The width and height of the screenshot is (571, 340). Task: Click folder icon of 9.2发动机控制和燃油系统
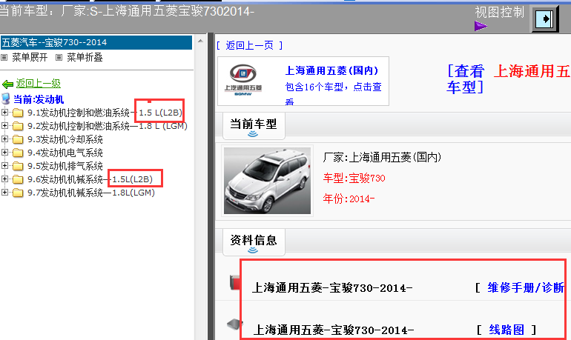pyautogui.click(x=18, y=126)
